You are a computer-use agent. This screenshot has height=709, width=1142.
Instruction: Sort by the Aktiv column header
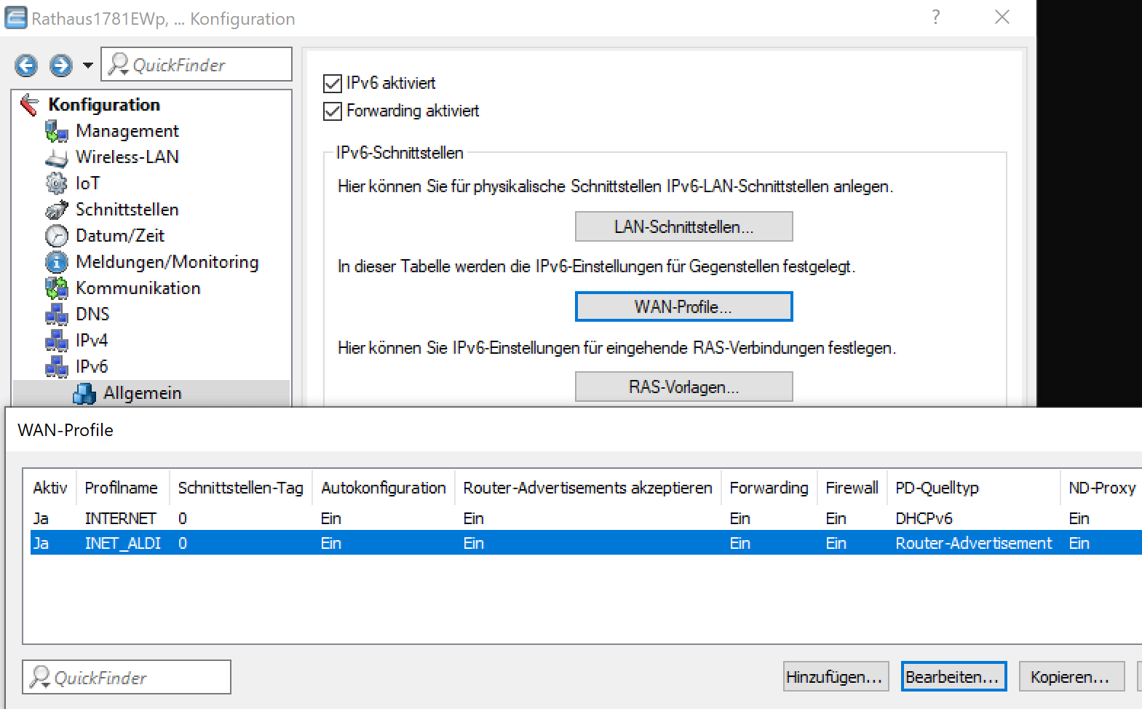pos(50,488)
